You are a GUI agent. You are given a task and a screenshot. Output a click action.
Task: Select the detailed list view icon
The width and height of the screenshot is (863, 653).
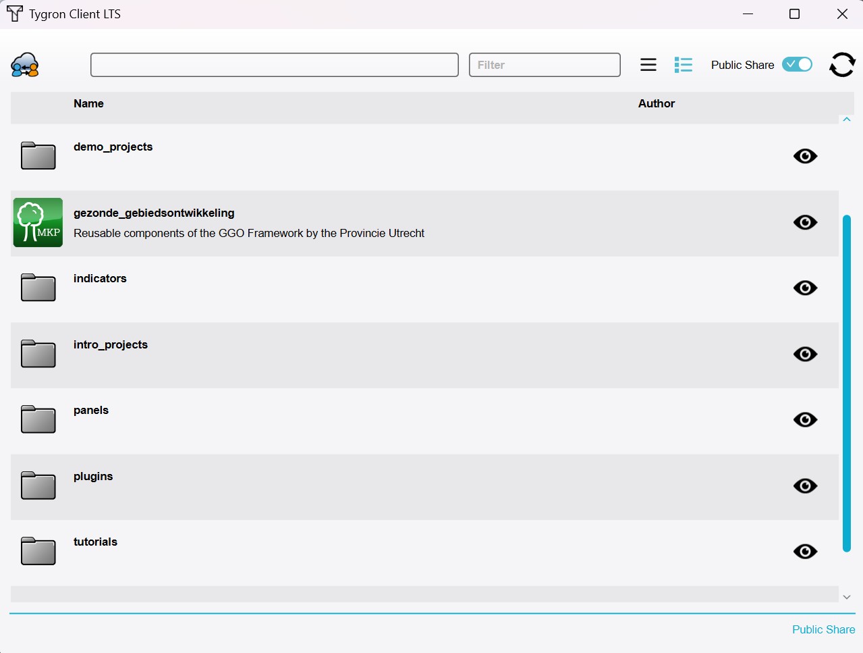pos(684,65)
